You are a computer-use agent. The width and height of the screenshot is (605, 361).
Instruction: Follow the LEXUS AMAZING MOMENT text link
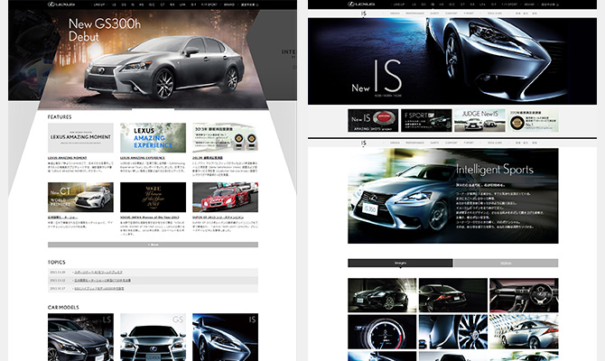[68, 158]
